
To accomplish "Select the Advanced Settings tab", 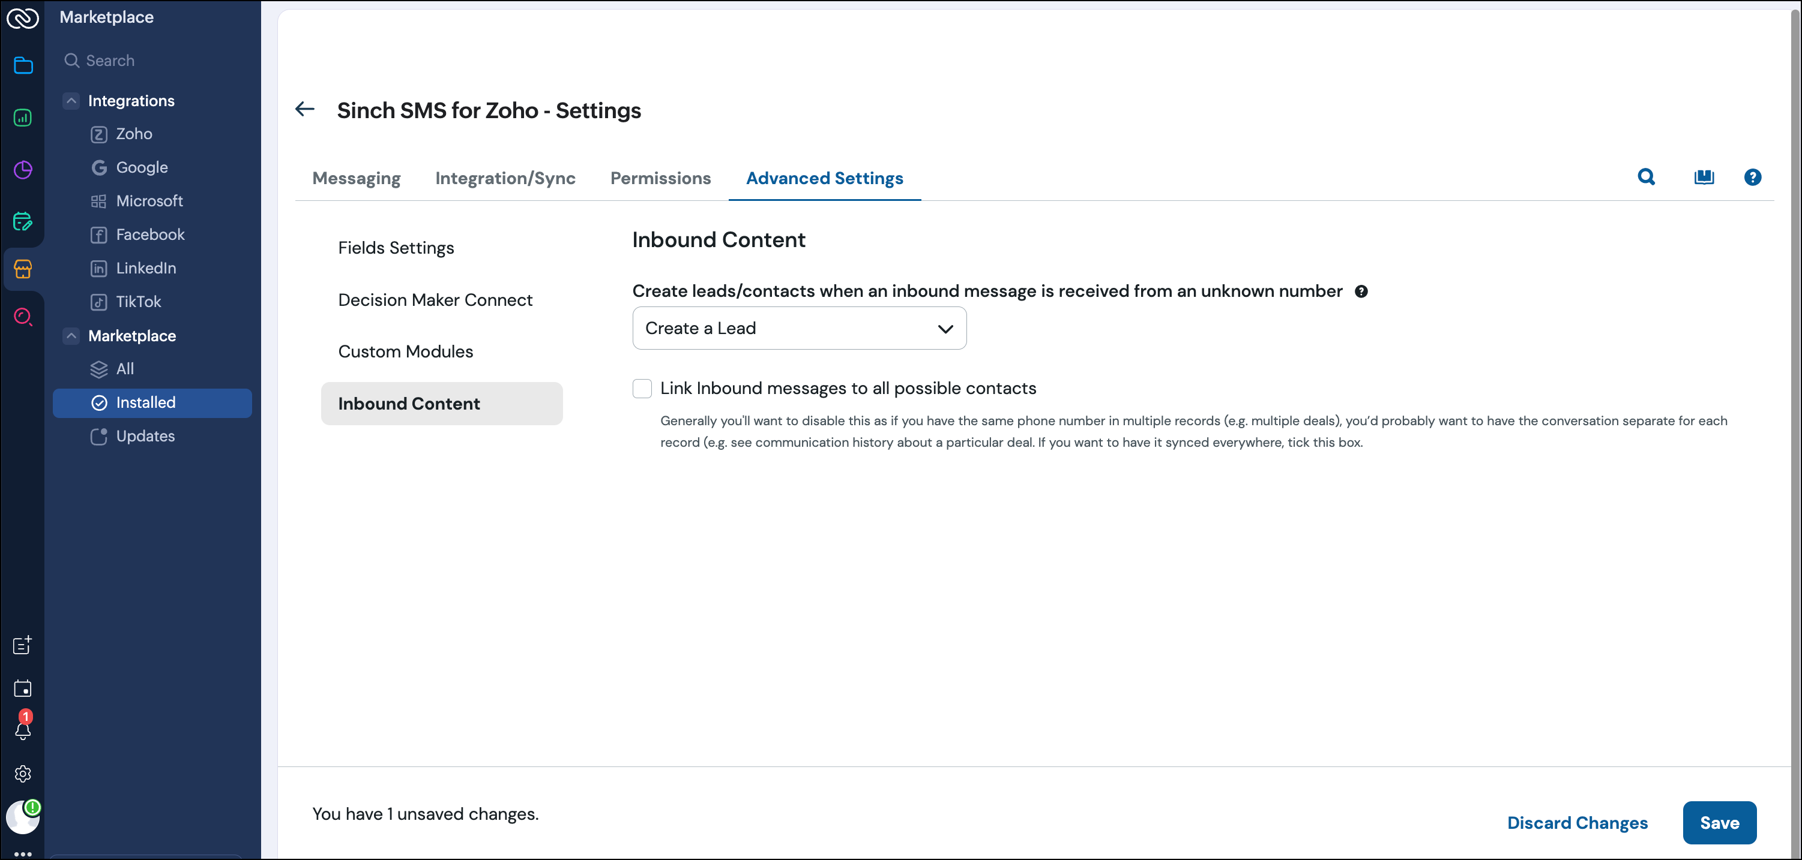I will click(x=824, y=178).
